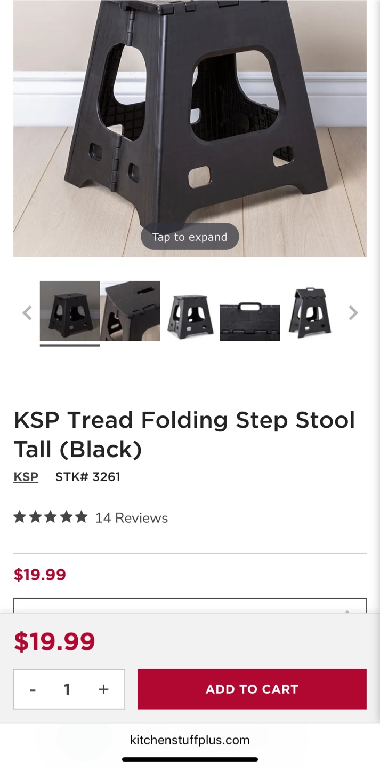380x769 pixels.
Task: Open the KSP brand link
Action: coord(26,476)
